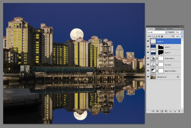Open the Opacity slider arrow
Screen dimensions: 191x128
182,32
